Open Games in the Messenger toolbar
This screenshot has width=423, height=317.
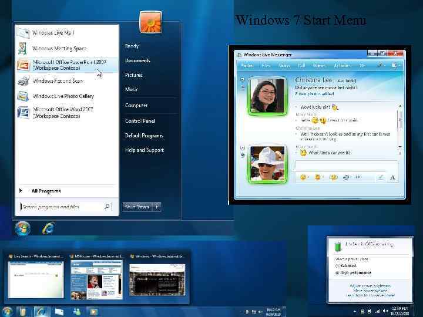tap(319, 66)
